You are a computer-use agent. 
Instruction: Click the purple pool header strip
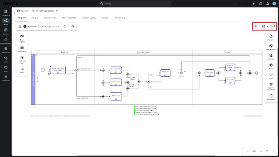click(x=33, y=79)
